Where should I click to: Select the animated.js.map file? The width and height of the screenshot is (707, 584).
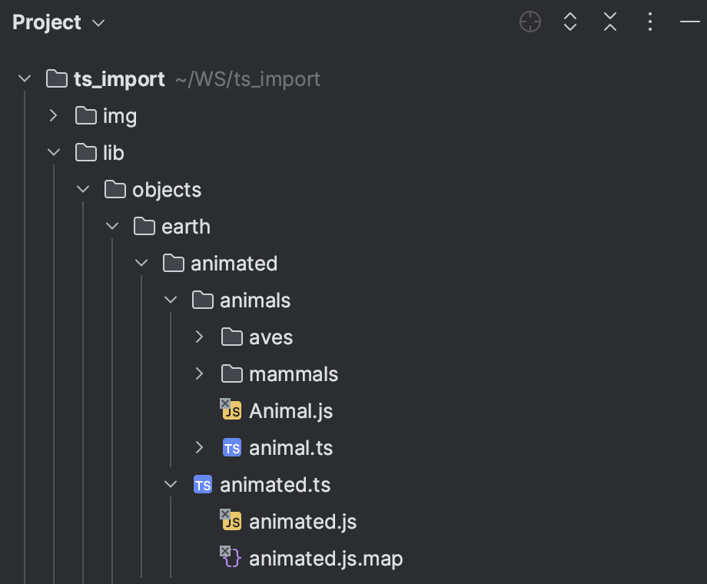click(x=326, y=558)
